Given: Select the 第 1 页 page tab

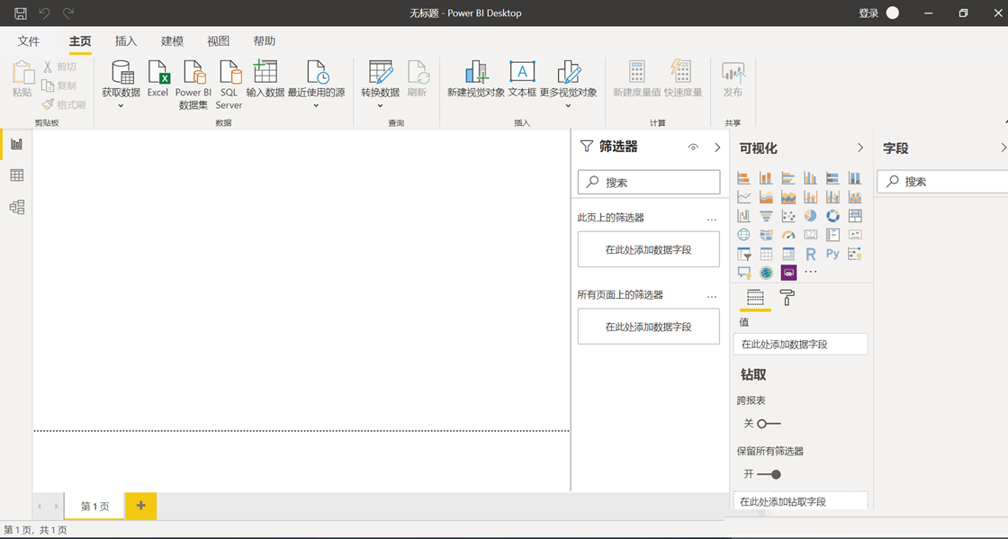Looking at the screenshot, I should click(x=94, y=507).
